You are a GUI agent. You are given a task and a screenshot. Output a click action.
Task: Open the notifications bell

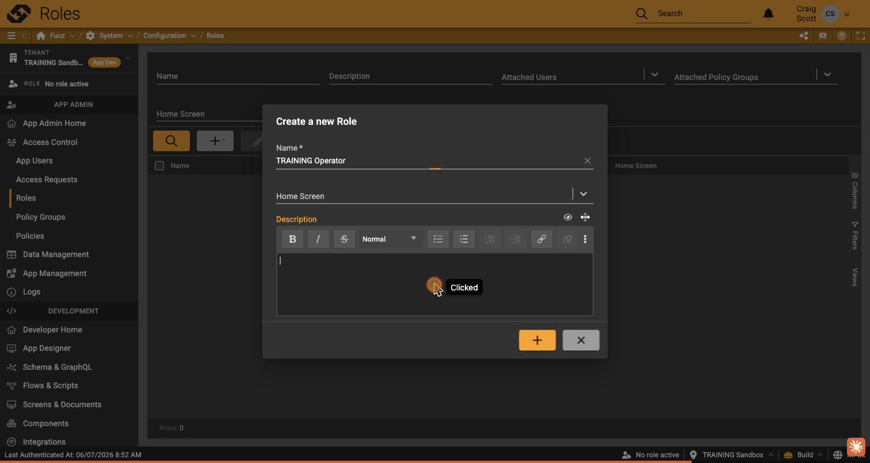click(768, 13)
